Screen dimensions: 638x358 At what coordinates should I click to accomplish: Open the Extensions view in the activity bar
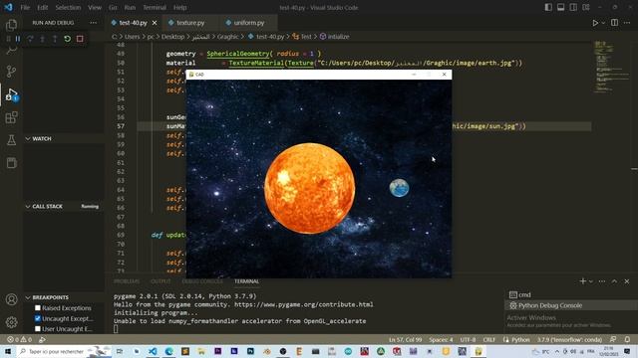click(x=11, y=117)
